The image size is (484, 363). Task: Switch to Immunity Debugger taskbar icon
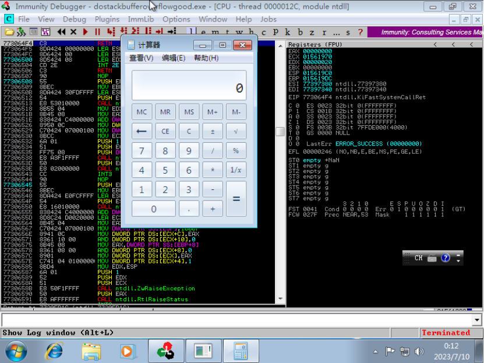tap(166, 351)
